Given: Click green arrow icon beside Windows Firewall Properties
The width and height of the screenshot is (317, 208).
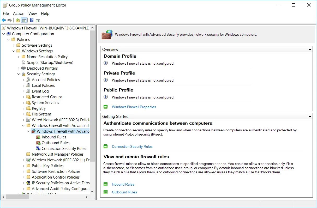Looking at the screenshot, I should point(106,107).
